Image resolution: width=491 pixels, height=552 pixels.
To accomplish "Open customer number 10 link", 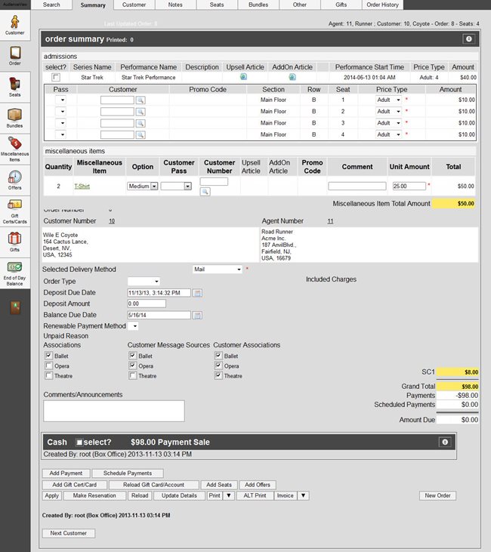I will (x=112, y=221).
